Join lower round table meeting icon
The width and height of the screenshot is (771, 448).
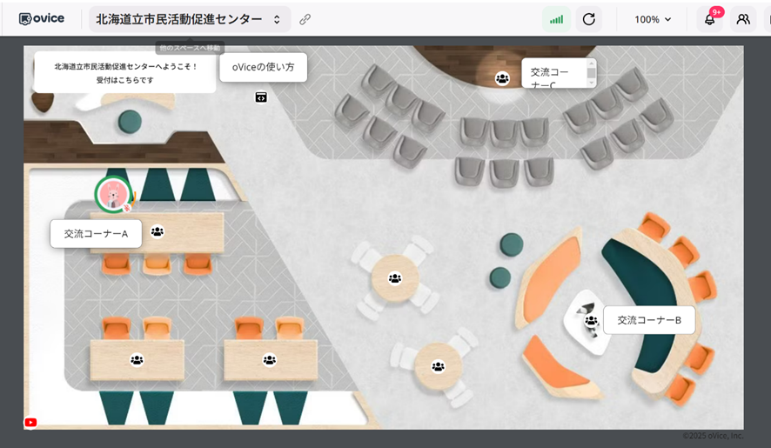tap(438, 366)
